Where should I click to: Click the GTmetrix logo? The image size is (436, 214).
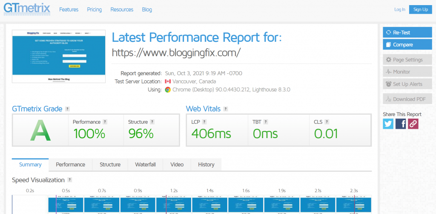coord(27,9)
